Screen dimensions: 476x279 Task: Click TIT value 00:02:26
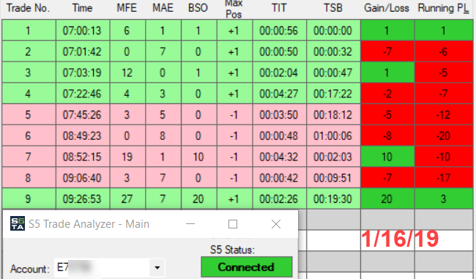(279, 199)
